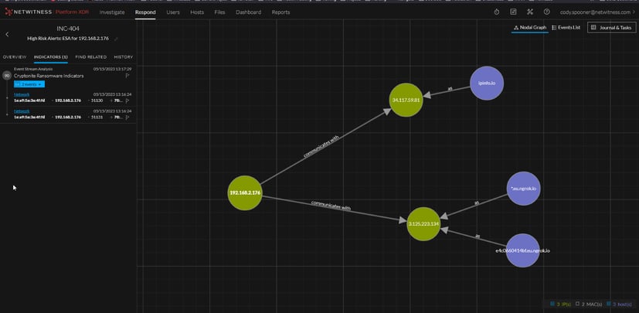Switch to Nodal Graph view
639x313 pixels.
(x=530, y=27)
